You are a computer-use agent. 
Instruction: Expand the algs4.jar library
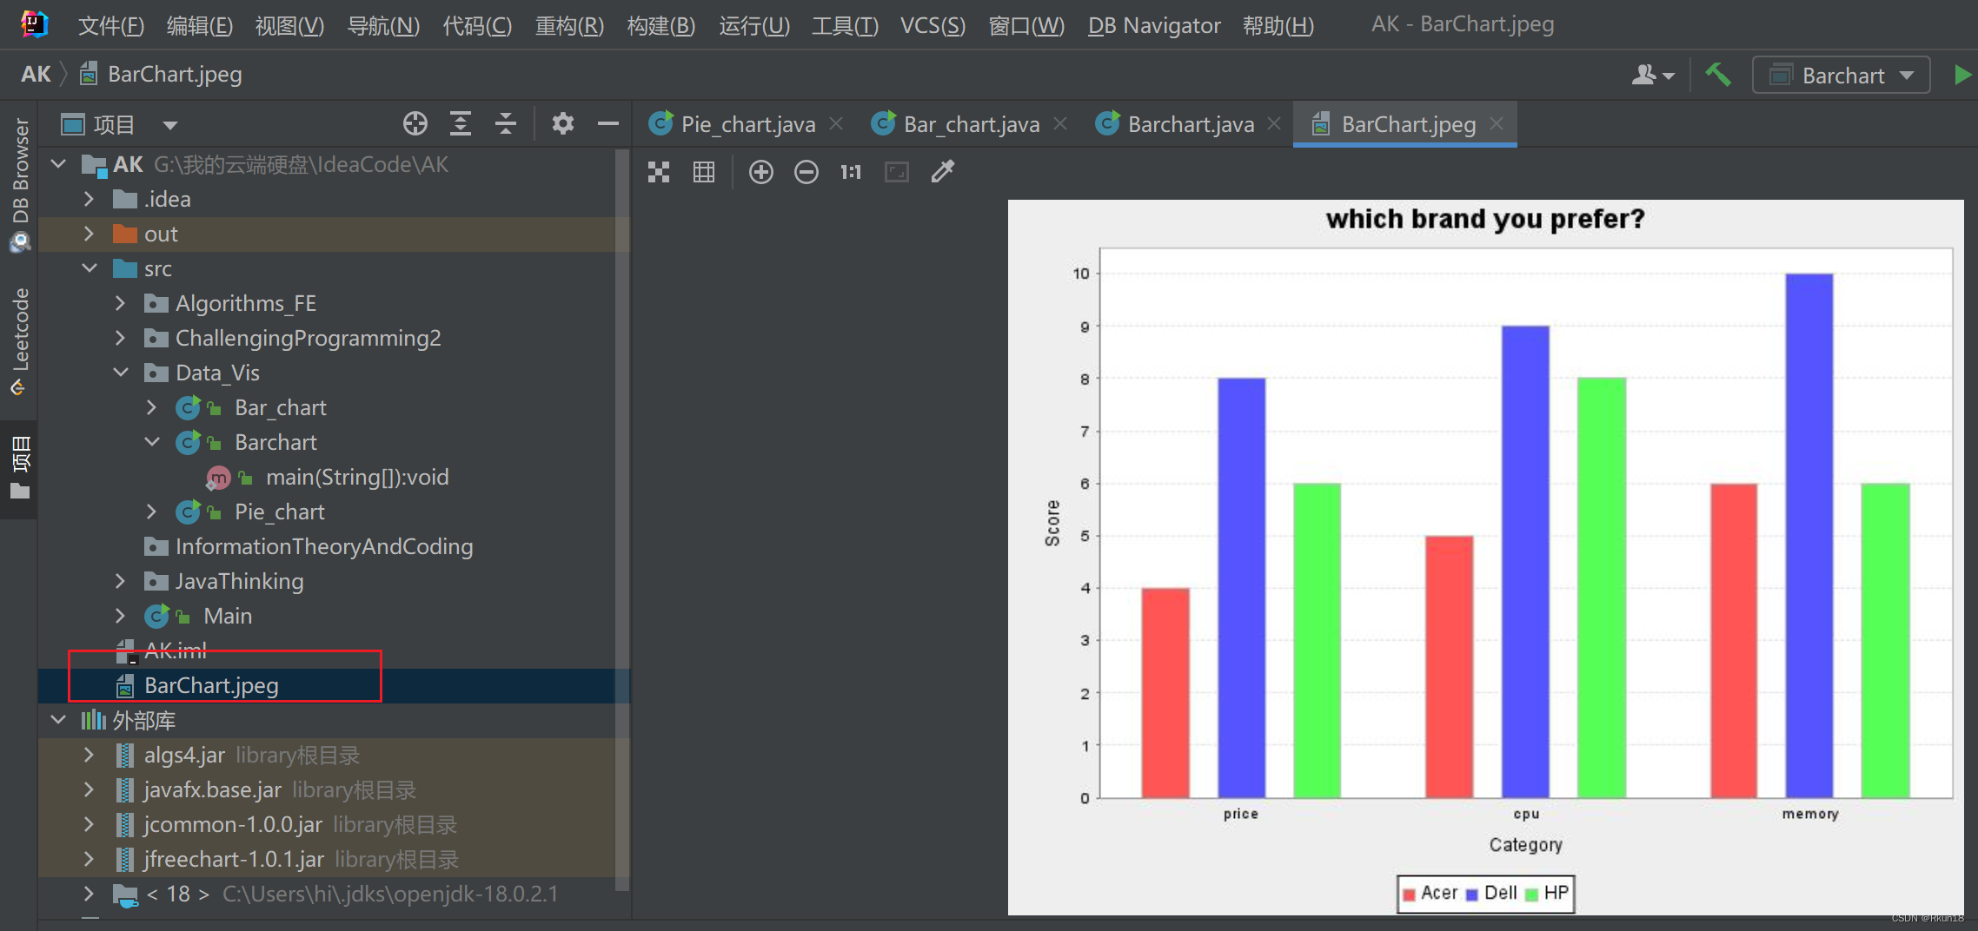coord(89,755)
